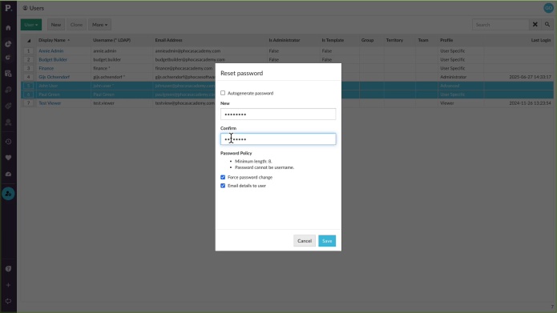Open the chat feedback icon in sidebar

point(8,301)
